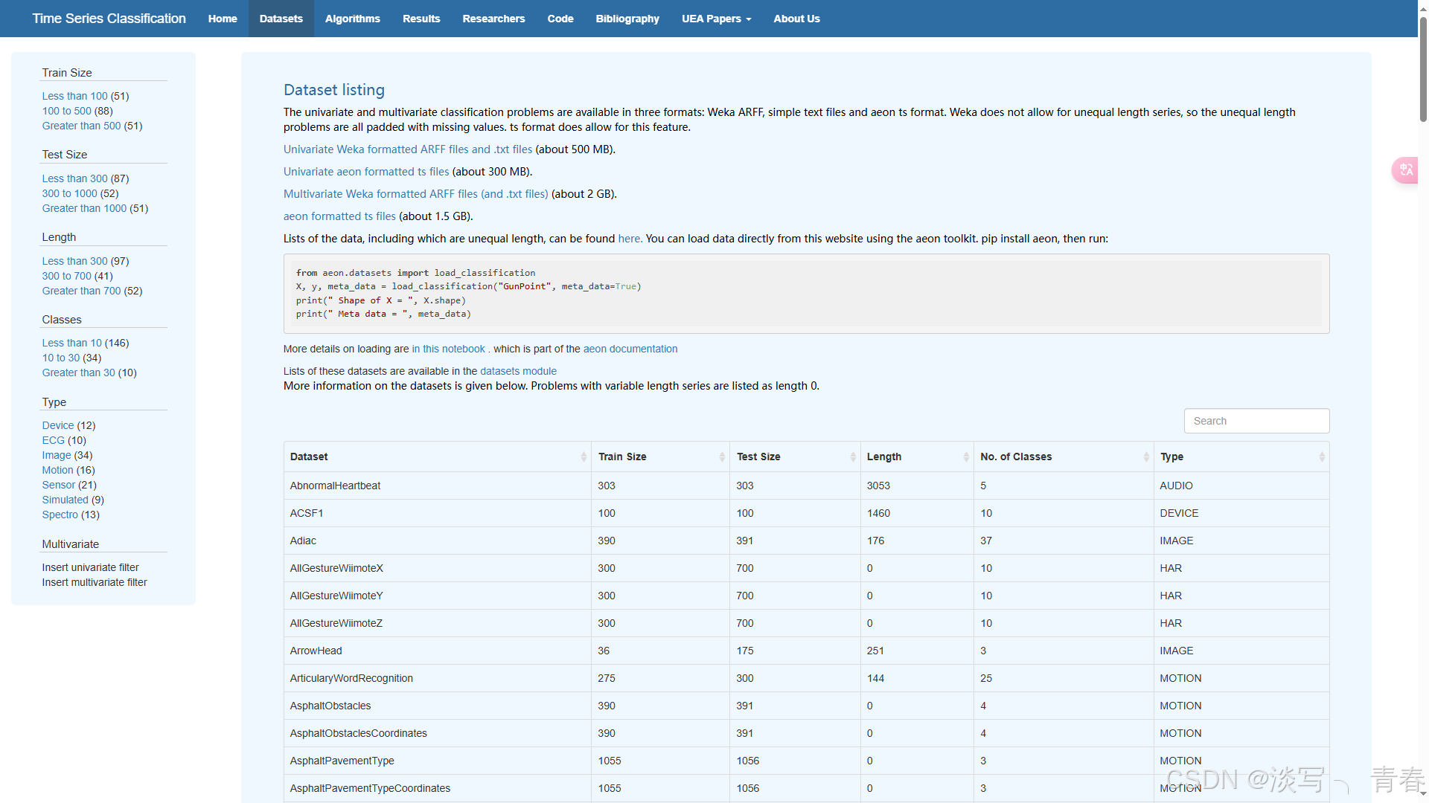Go to Bibliography page in navbar
The image size is (1429, 803).
point(627,19)
